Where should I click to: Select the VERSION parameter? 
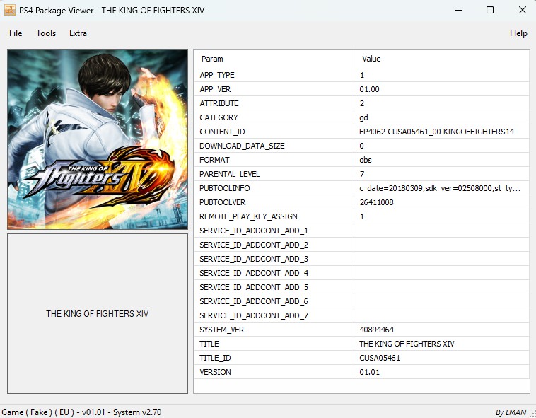click(x=215, y=372)
